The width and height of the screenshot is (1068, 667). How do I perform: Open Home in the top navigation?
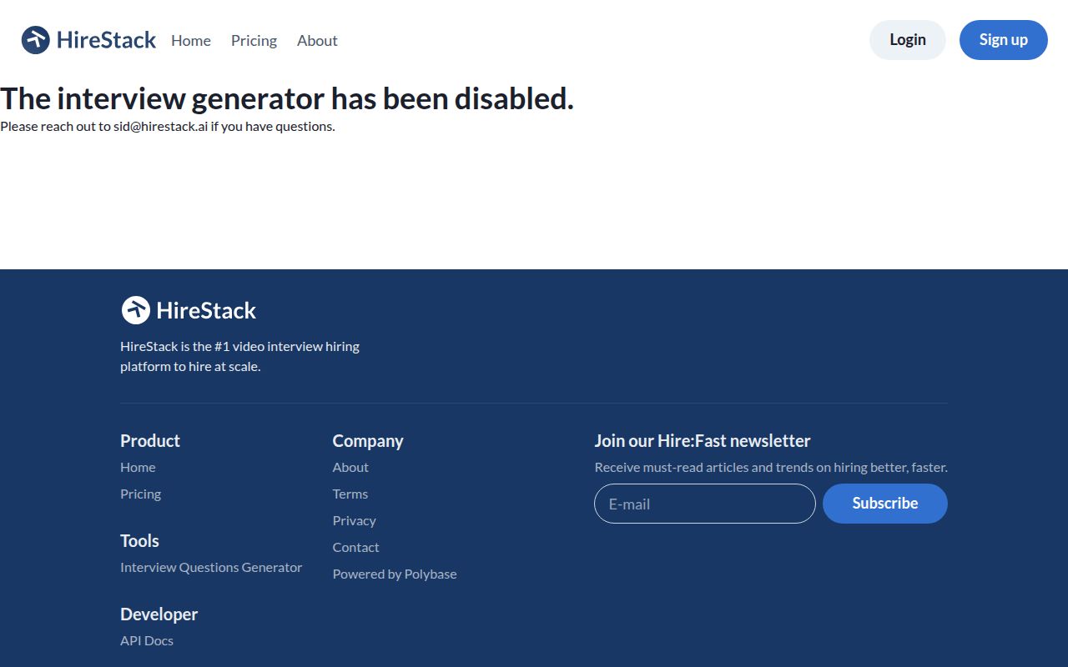191,40
